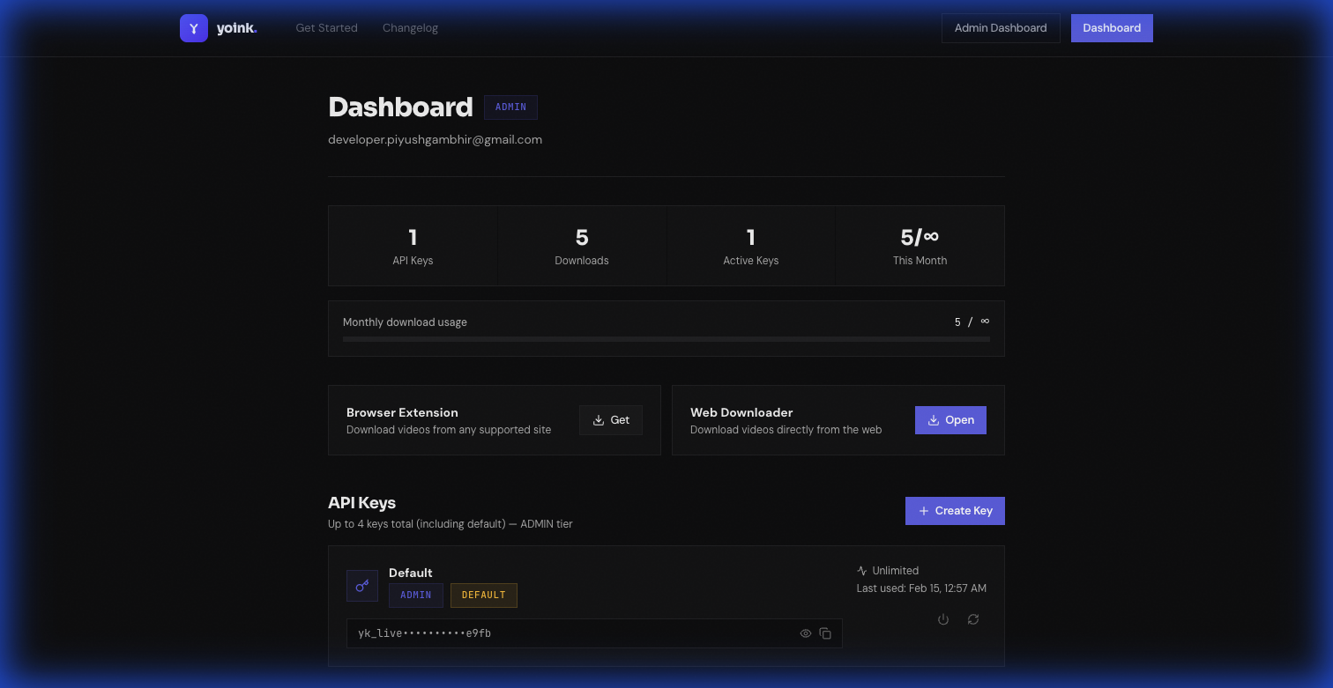
Task: Click the Dashboard button in header
Action: 1112,28
